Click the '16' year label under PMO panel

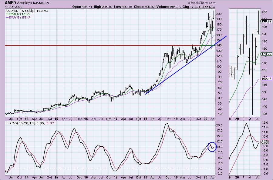[x=86, y=177]
